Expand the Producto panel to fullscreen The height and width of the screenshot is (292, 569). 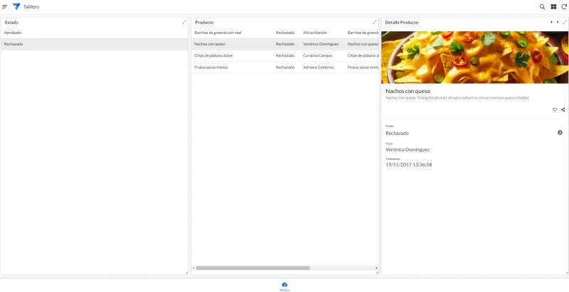[375, 22]
